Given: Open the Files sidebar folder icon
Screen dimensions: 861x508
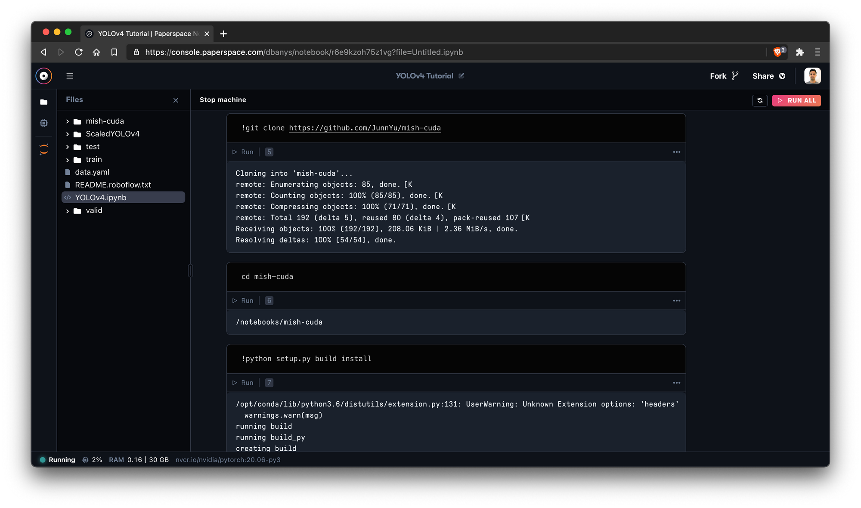Looking at the screenshot, I should tap(43, 102).
